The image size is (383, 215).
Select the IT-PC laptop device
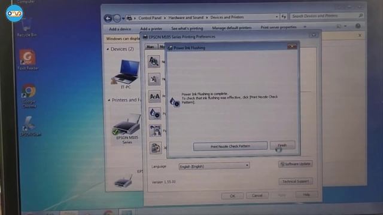click(125, 74)
